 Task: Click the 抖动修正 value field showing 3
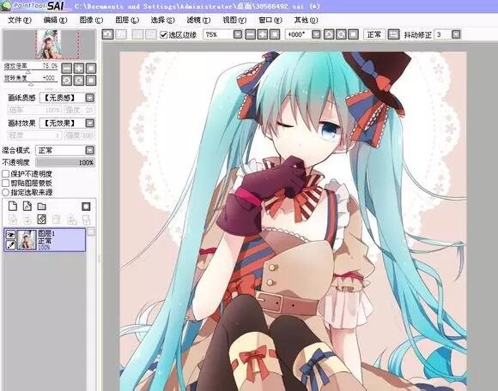pos(443,34)
